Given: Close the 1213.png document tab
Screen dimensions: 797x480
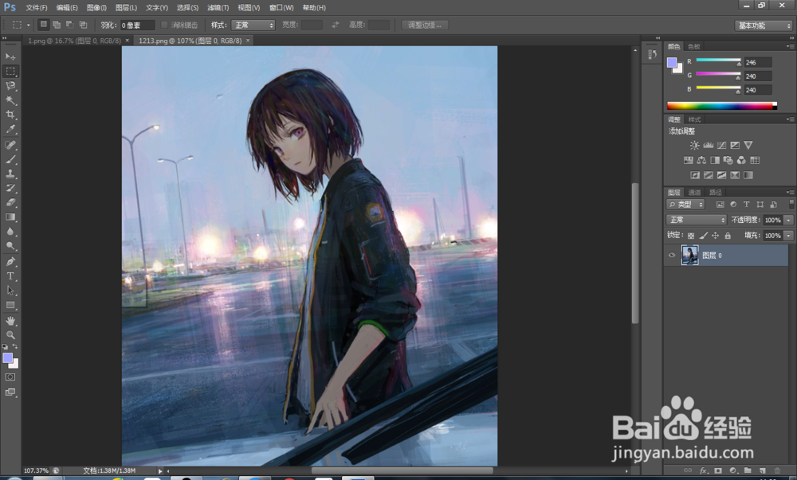Looking at the screenshot, I should (248, 40).
